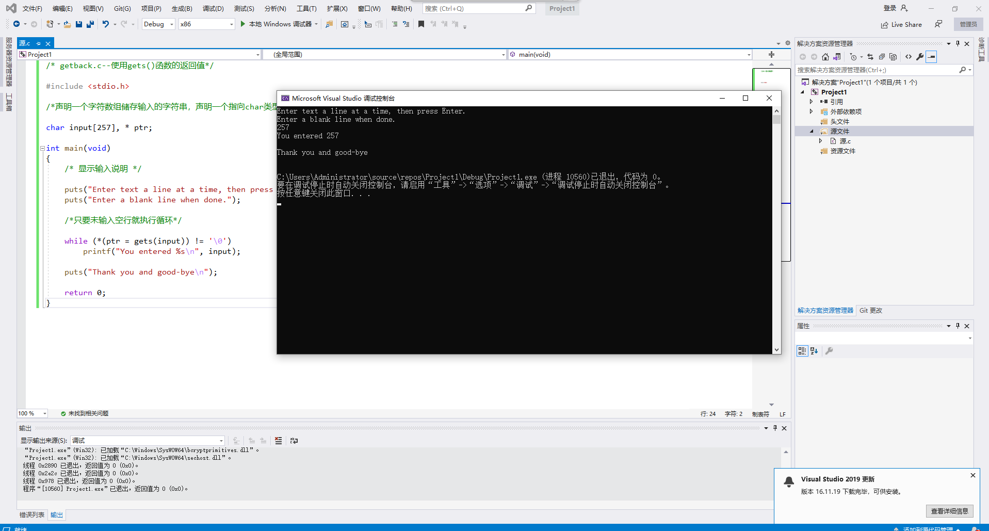Open the 文件(F) menu
Image resolution: width=989 pixels, height=531 pixels.
pos(33,9)
